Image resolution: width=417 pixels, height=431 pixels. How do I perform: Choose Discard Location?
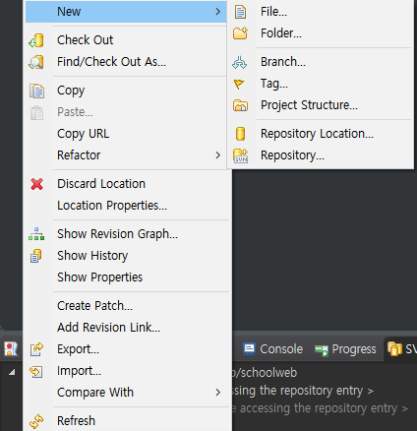[x=126, y=184]
